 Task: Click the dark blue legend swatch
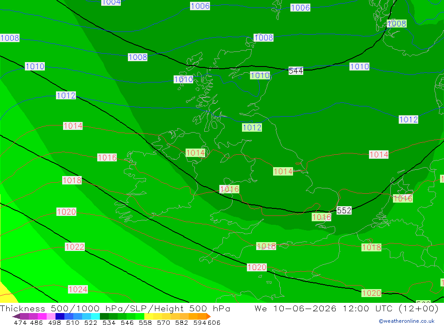click(x=60, y=316)
